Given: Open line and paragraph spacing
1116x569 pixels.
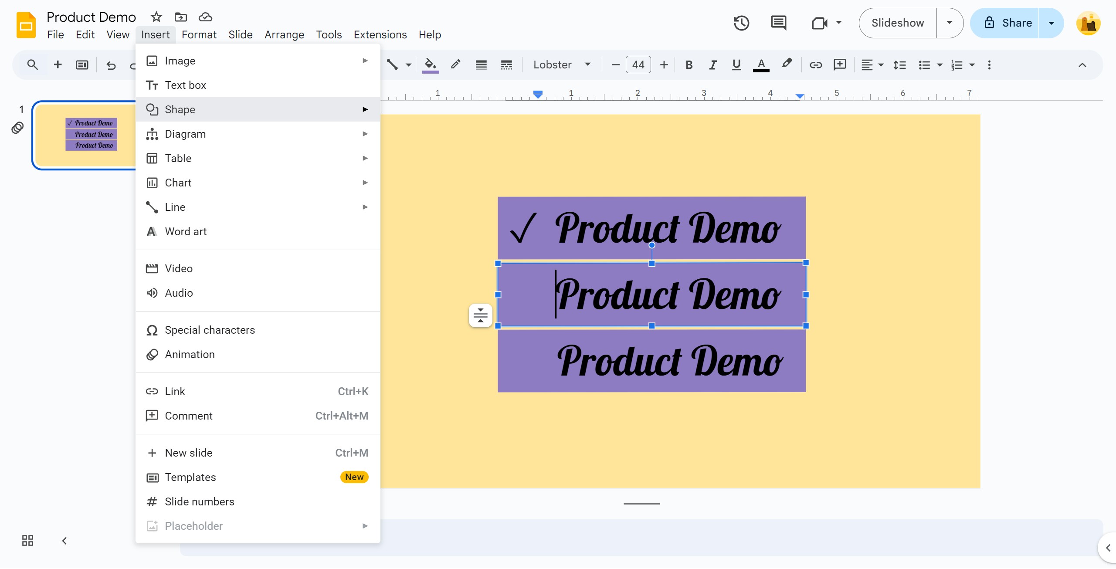Looking at the screenshot, I should 899,65.
